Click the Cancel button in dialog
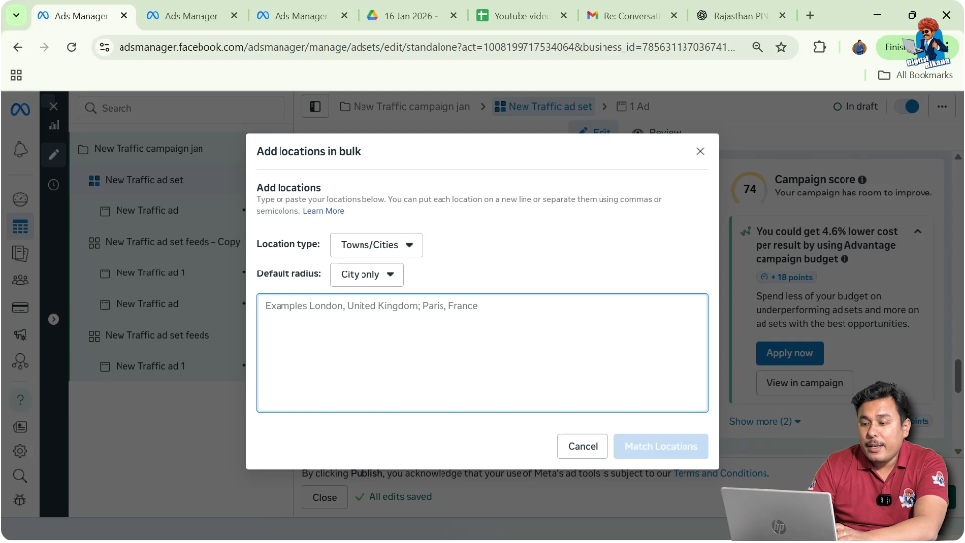Image resolution: width=965 pixels, height=543 pixels. coord(583,446)
